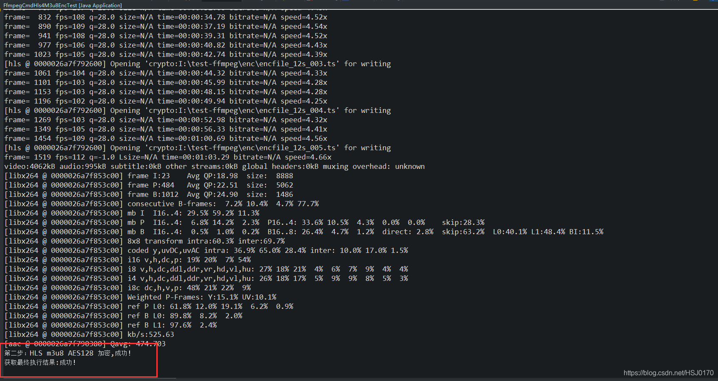Select the i8 prediction modes line
Image resolution: width=718 pixels, height=381 pixels.
[x=206, y=269]
